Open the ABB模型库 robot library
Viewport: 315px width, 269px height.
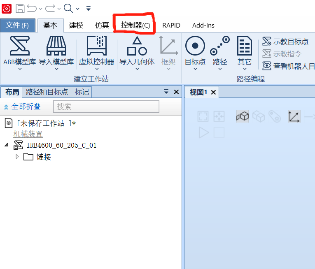tap(20, 46)
